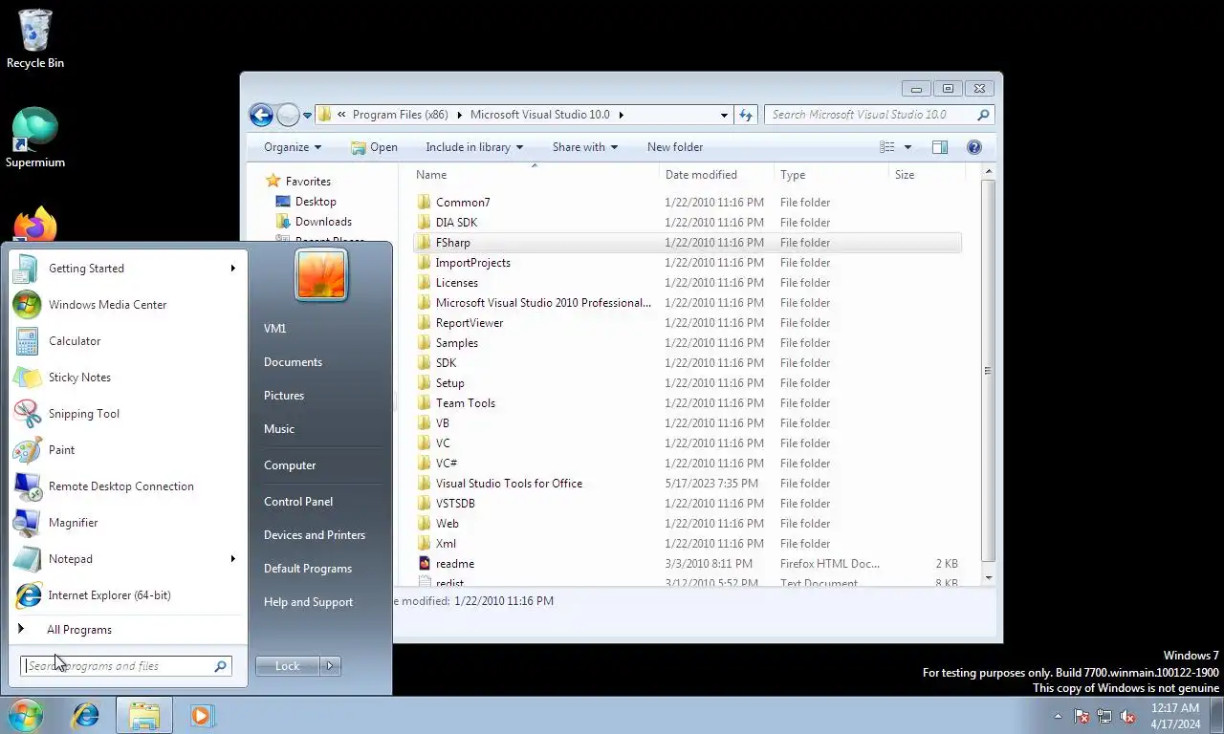Select the Common7 folder

point(463,203)
